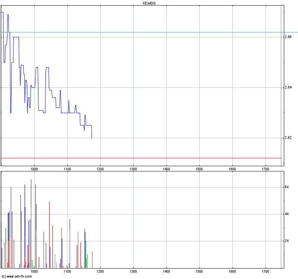This screenshot has height=279, width=298.
Task: Click 1500 time label under price chart
Action: coord(199,169)
